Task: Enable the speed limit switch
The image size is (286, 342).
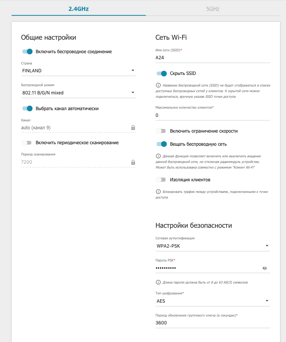Action: (161, 131)
